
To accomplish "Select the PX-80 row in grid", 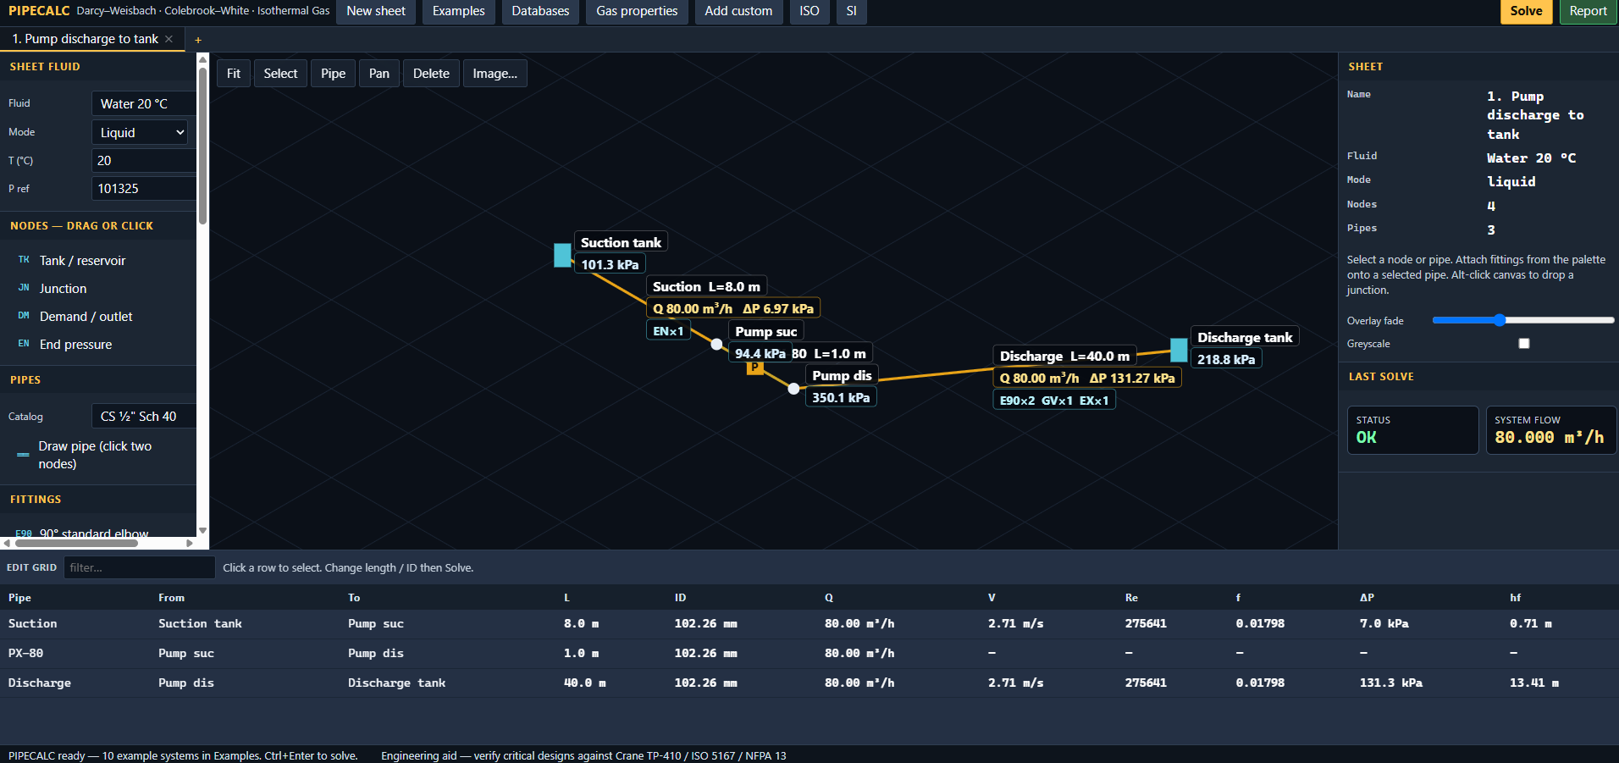I will [809, 654].
